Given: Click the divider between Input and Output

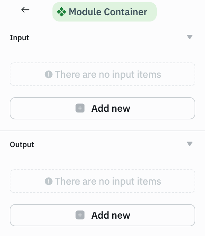Looking at the screenshot, I should point(102,131).
